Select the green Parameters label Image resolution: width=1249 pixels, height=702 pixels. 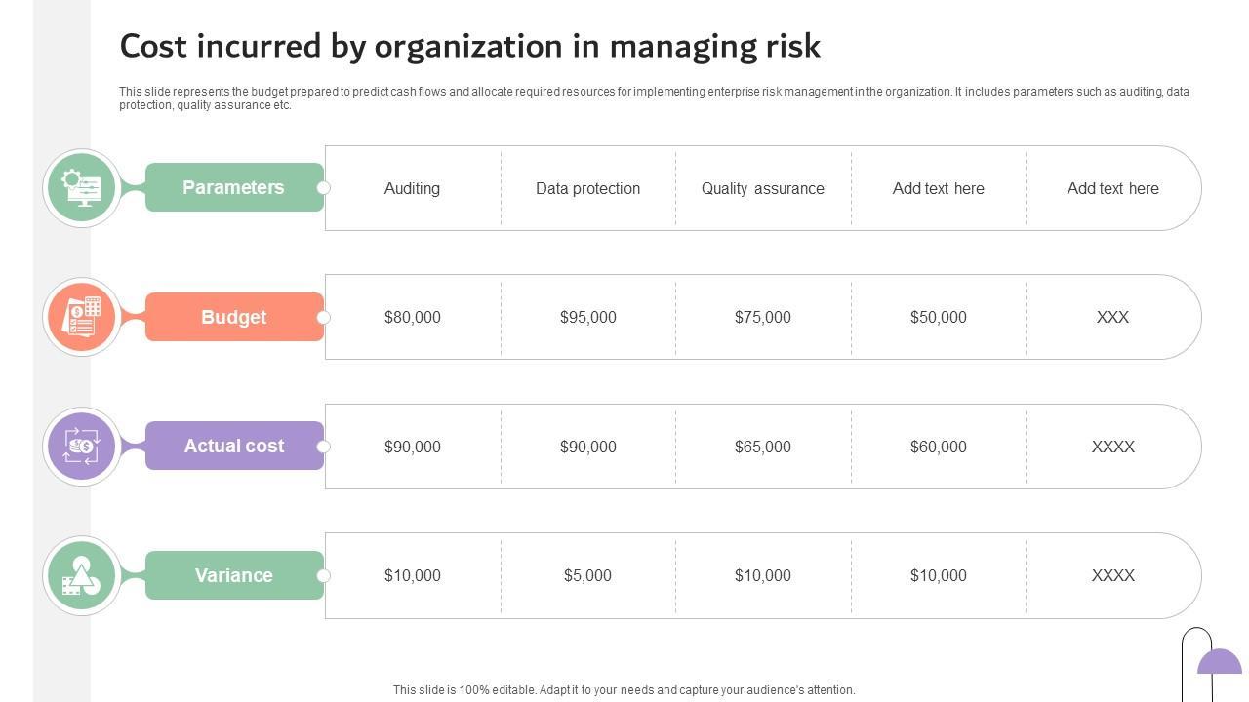234,187
